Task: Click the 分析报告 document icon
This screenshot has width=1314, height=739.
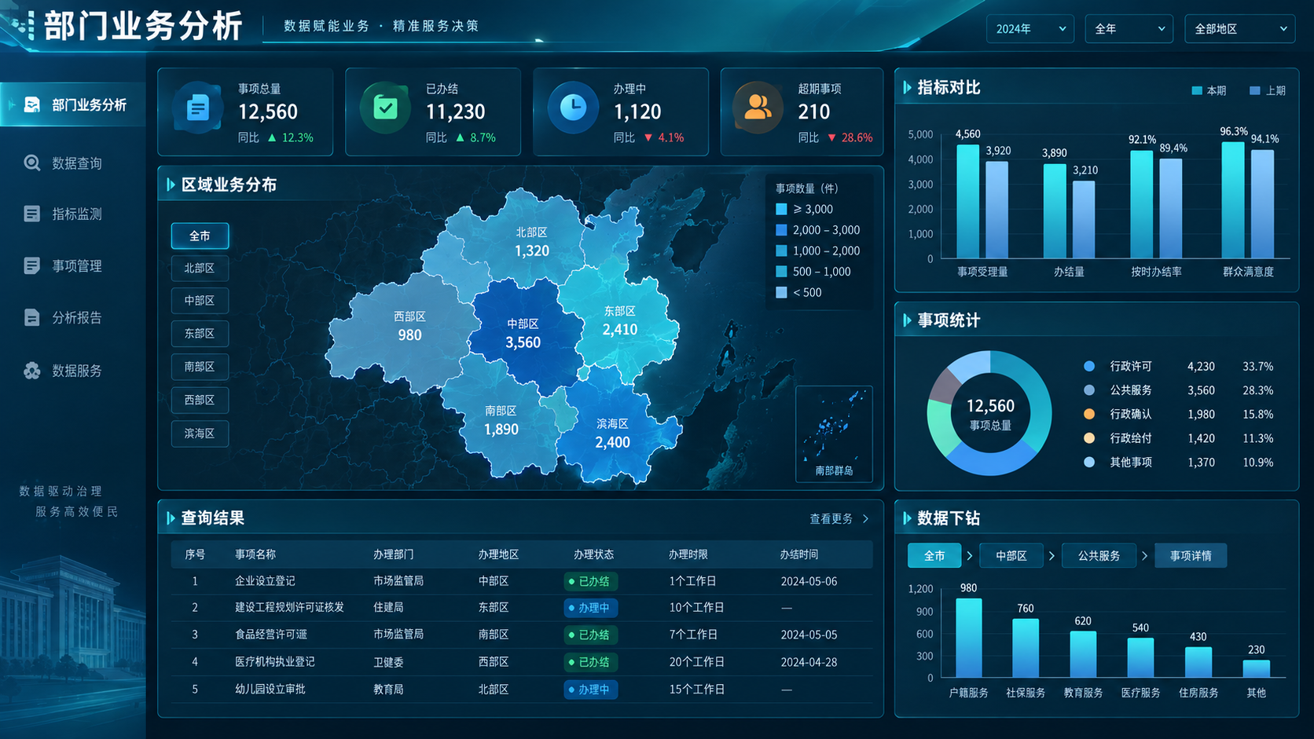Action: pos(32,317)
